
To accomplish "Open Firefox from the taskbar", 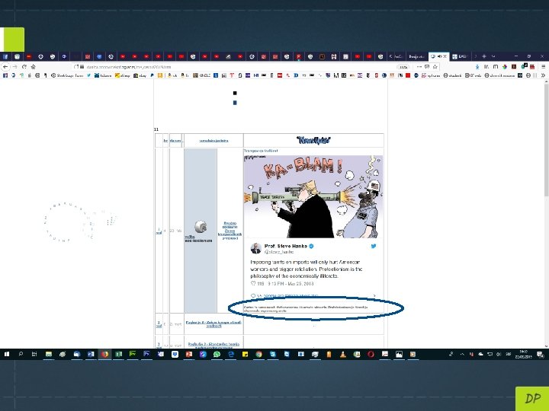I will 104,354.
